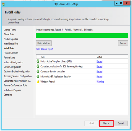The width and height of the screenshot is (132, 131).
Task: Open Passed status for Fusion Active Template Library
Action: 99,61
